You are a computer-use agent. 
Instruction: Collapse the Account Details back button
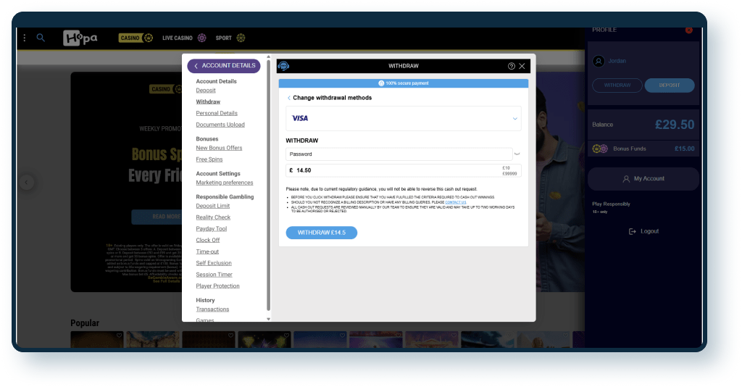[x=196, y=66]
